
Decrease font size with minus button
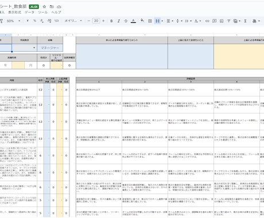(88, 21)
